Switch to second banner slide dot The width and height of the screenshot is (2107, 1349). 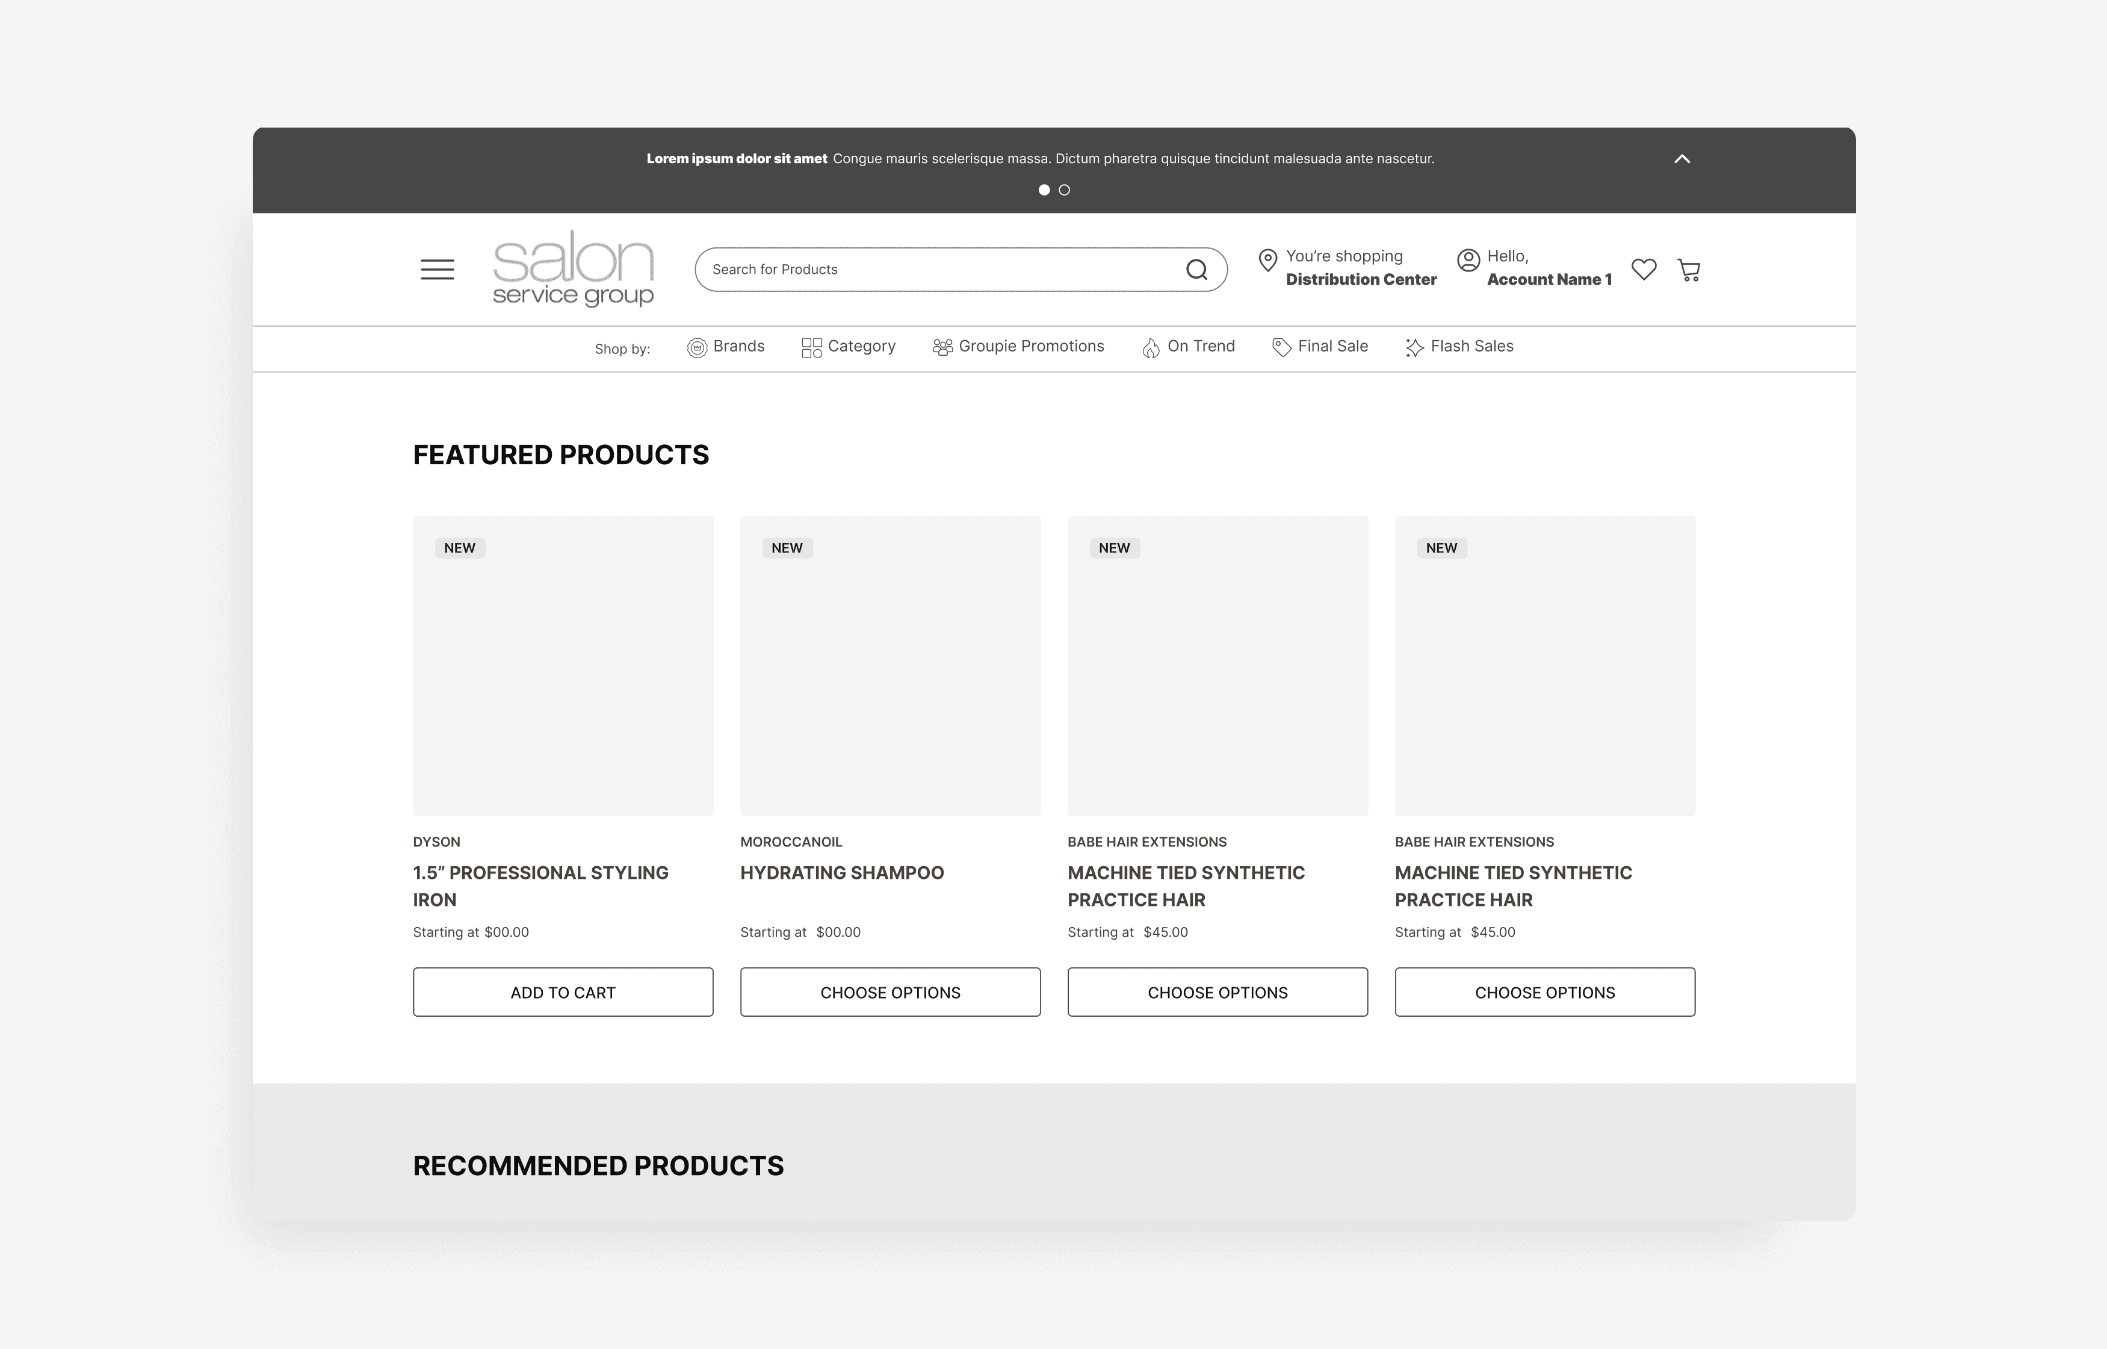[x=1065, y=190]
